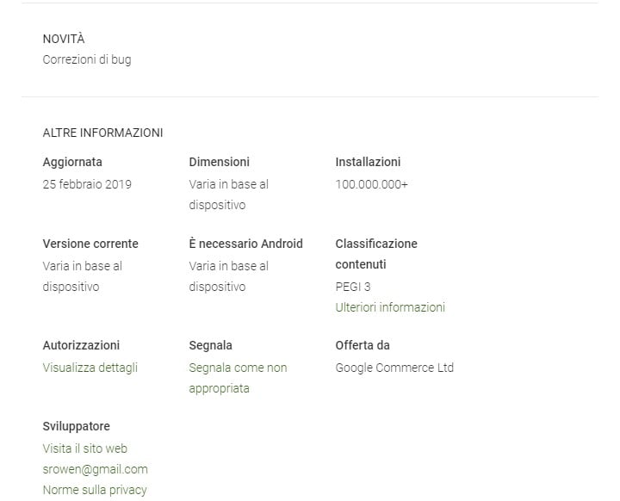Select the 100.000.000+ installs value
The image size is (620, 501).
371,183
